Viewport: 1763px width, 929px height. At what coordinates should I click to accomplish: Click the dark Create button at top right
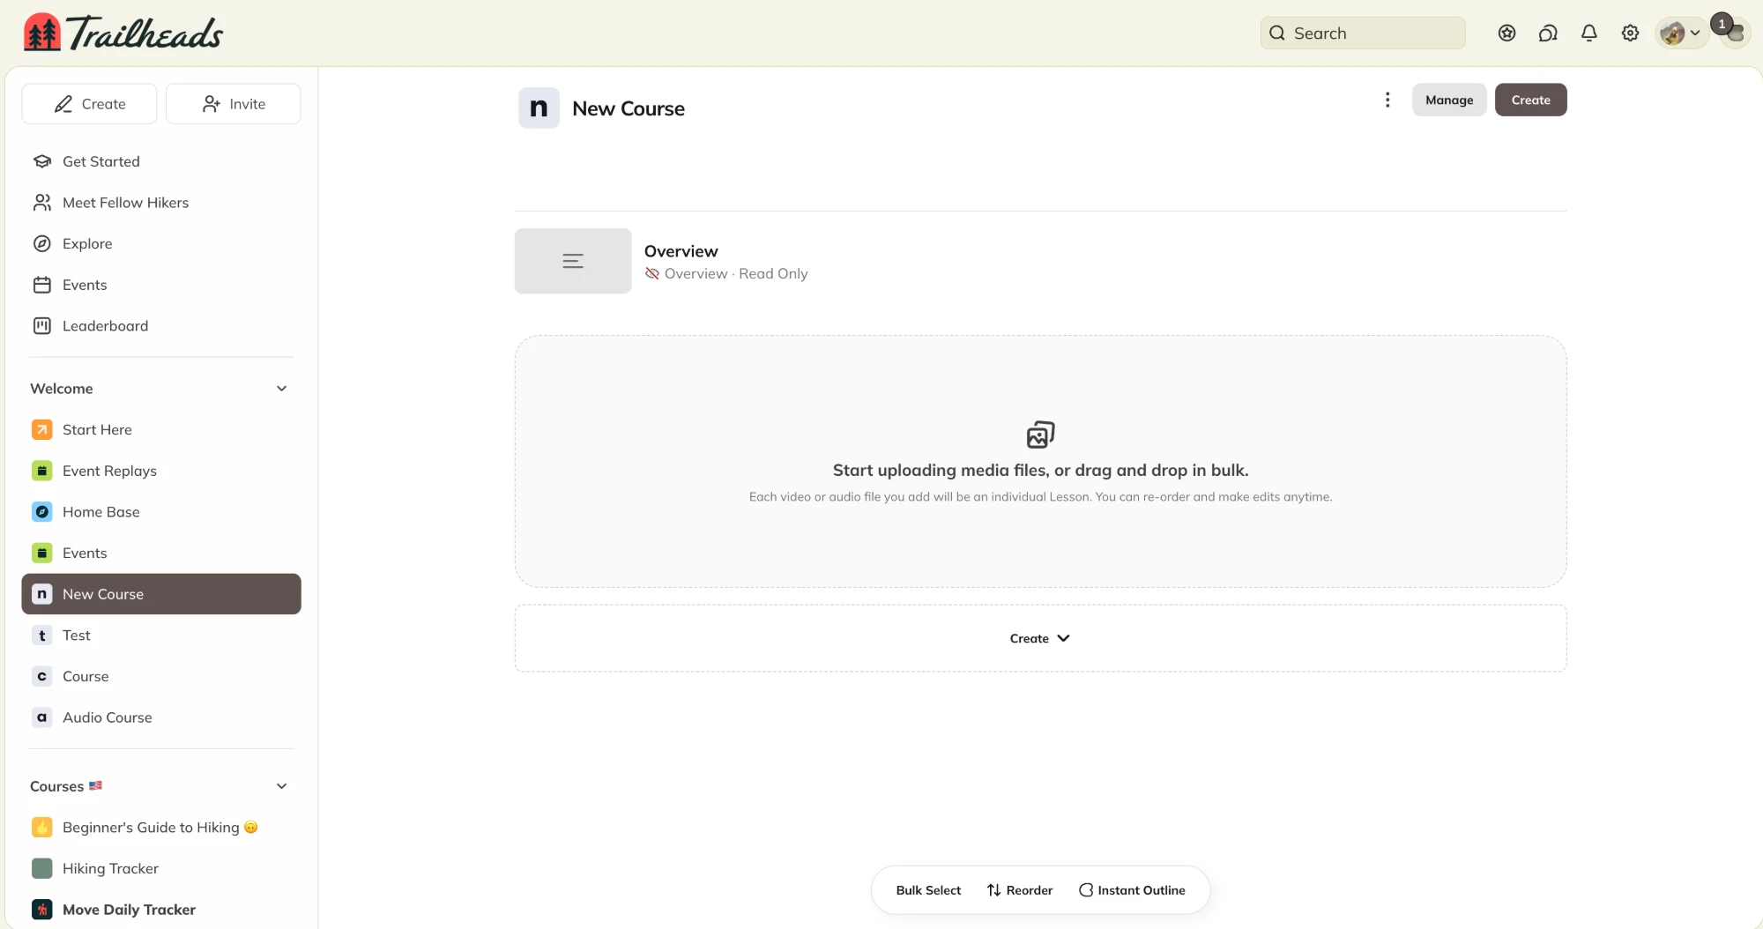(x=1530, y=100)
